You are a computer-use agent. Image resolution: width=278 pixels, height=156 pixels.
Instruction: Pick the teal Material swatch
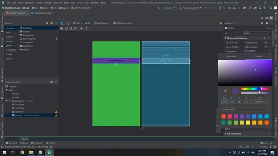224,123
